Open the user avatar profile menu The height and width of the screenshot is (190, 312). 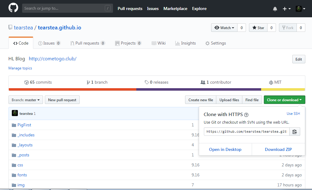click(x=300, y=9)
